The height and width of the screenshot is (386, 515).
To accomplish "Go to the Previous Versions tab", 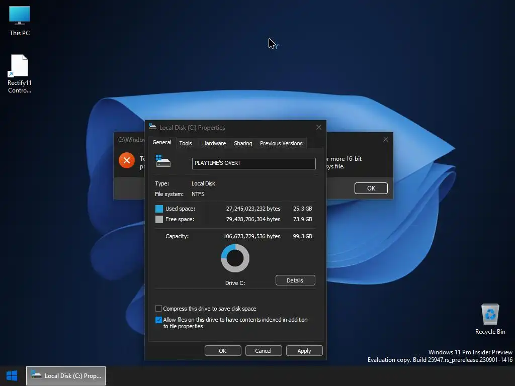I will (x=281, y=143).
